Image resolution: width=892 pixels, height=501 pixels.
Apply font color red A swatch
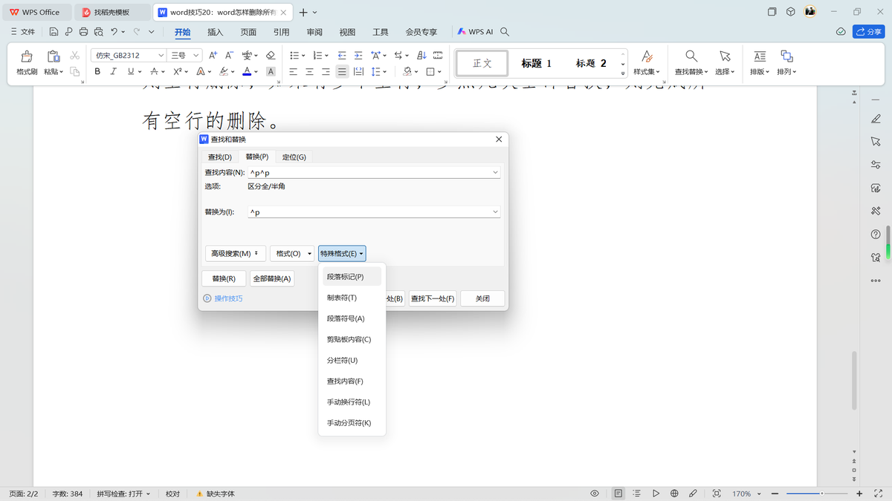(x=247, y=72)
